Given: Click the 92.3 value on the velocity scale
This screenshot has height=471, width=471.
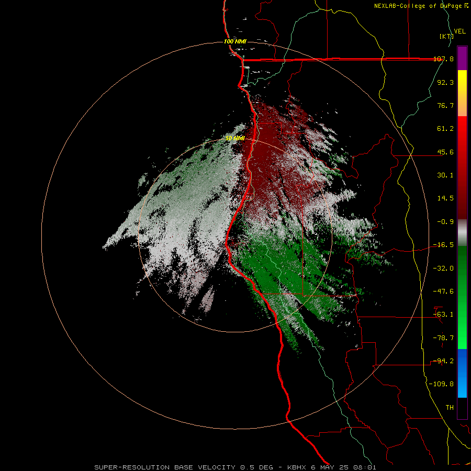Looking at the screenshot, I should point(445,82).
